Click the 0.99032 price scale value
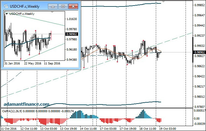Image resolution: width=206 pixels, height=131 pixels. pos(199,46)
